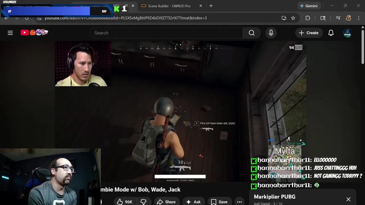Close the Markiplier PUBG playlist panel
The width and height of the screenshot is (365, 205).
click(x=348, y=199)
